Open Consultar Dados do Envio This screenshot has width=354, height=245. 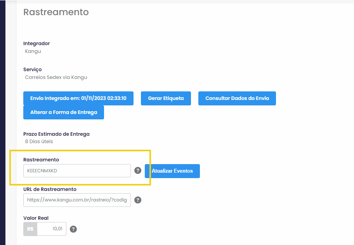click(x=237, y=98)
